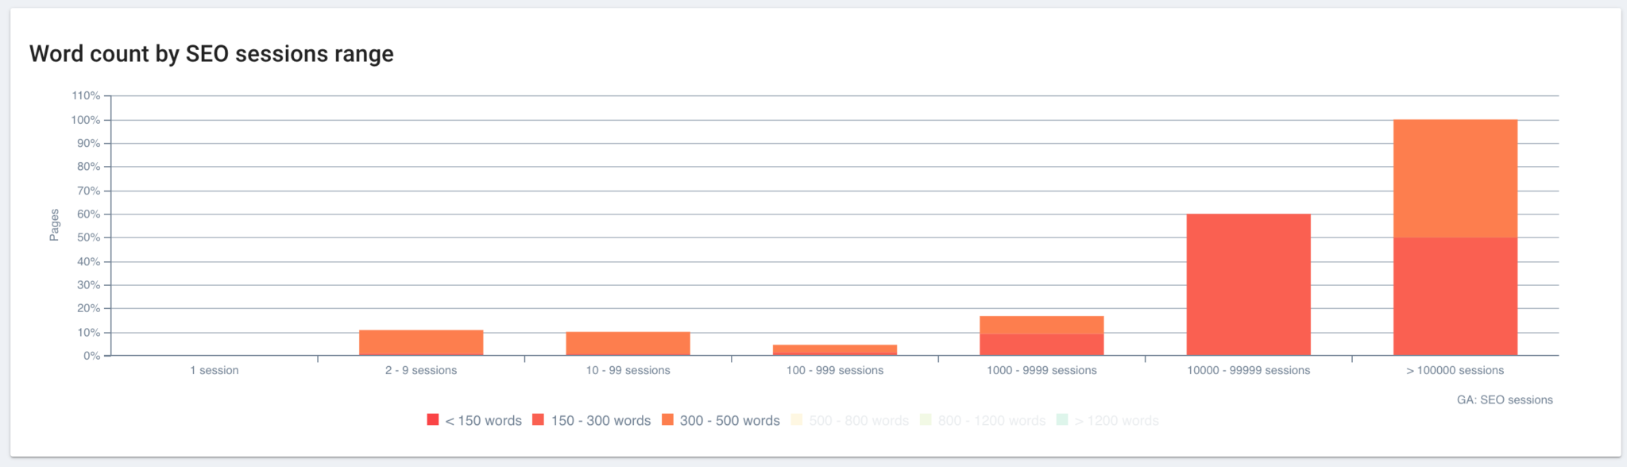Enable the faded '800 - 1200 words' series
Screen dimensions: 1627x467
[983, 420]
